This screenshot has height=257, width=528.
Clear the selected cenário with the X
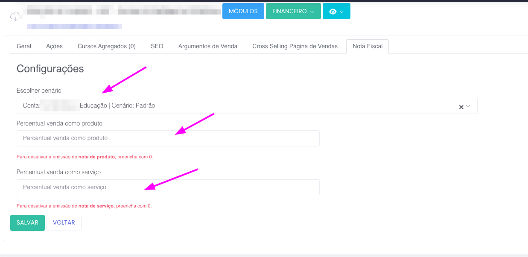click(461, 107)
